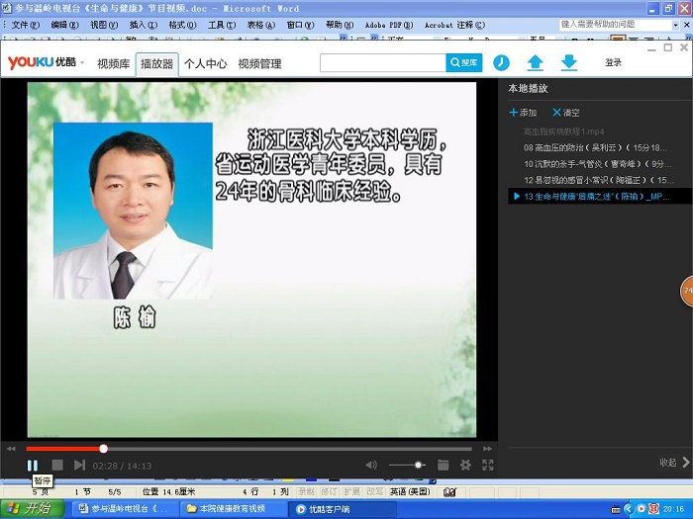
Task: Enter fullscreen mode icon
Action: 487,465
